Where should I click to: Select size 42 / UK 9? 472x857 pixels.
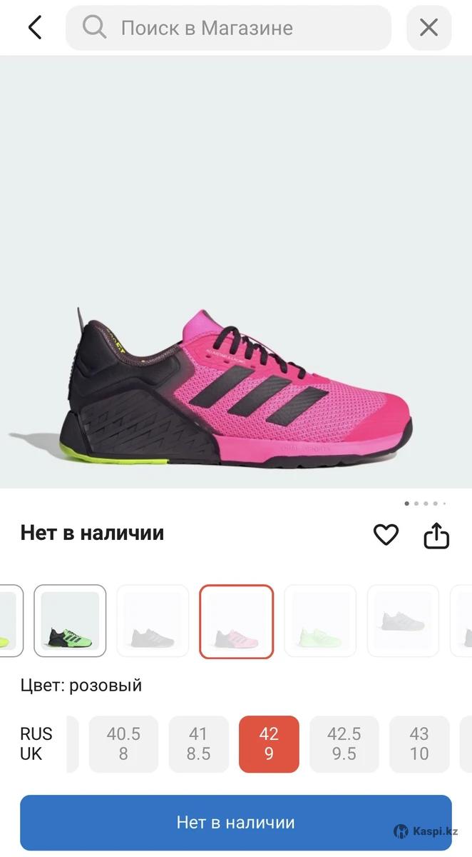[x=269, y=744]
